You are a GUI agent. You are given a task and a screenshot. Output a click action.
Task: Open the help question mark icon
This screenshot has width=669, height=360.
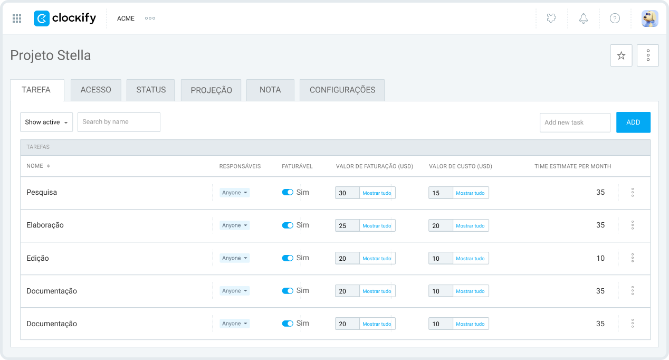615,18
